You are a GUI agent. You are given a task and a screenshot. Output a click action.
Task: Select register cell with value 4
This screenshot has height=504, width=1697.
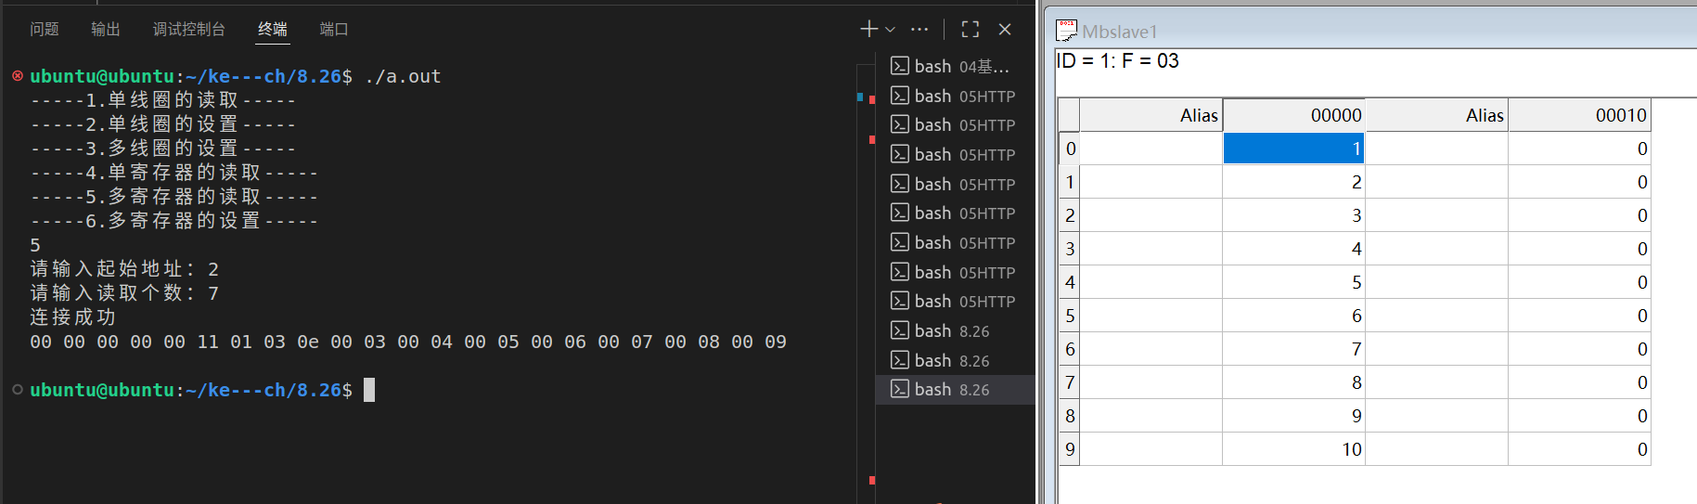(1293, 249)
